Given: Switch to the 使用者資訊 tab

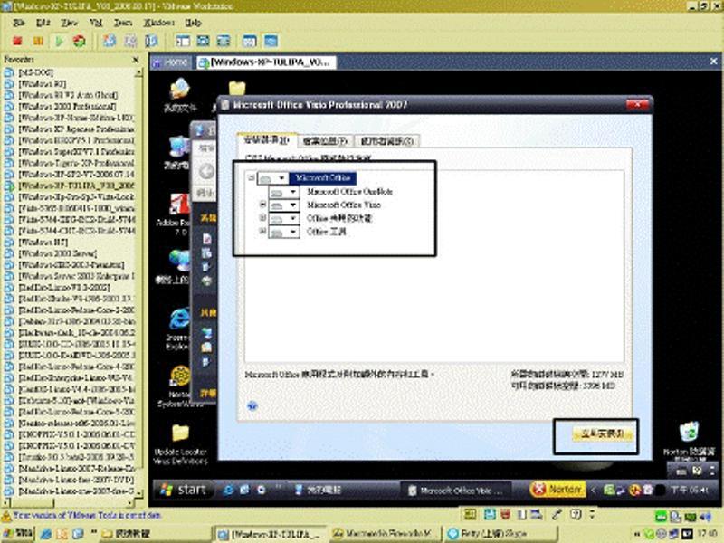Looking at the screenshot, I should [387, 141].
